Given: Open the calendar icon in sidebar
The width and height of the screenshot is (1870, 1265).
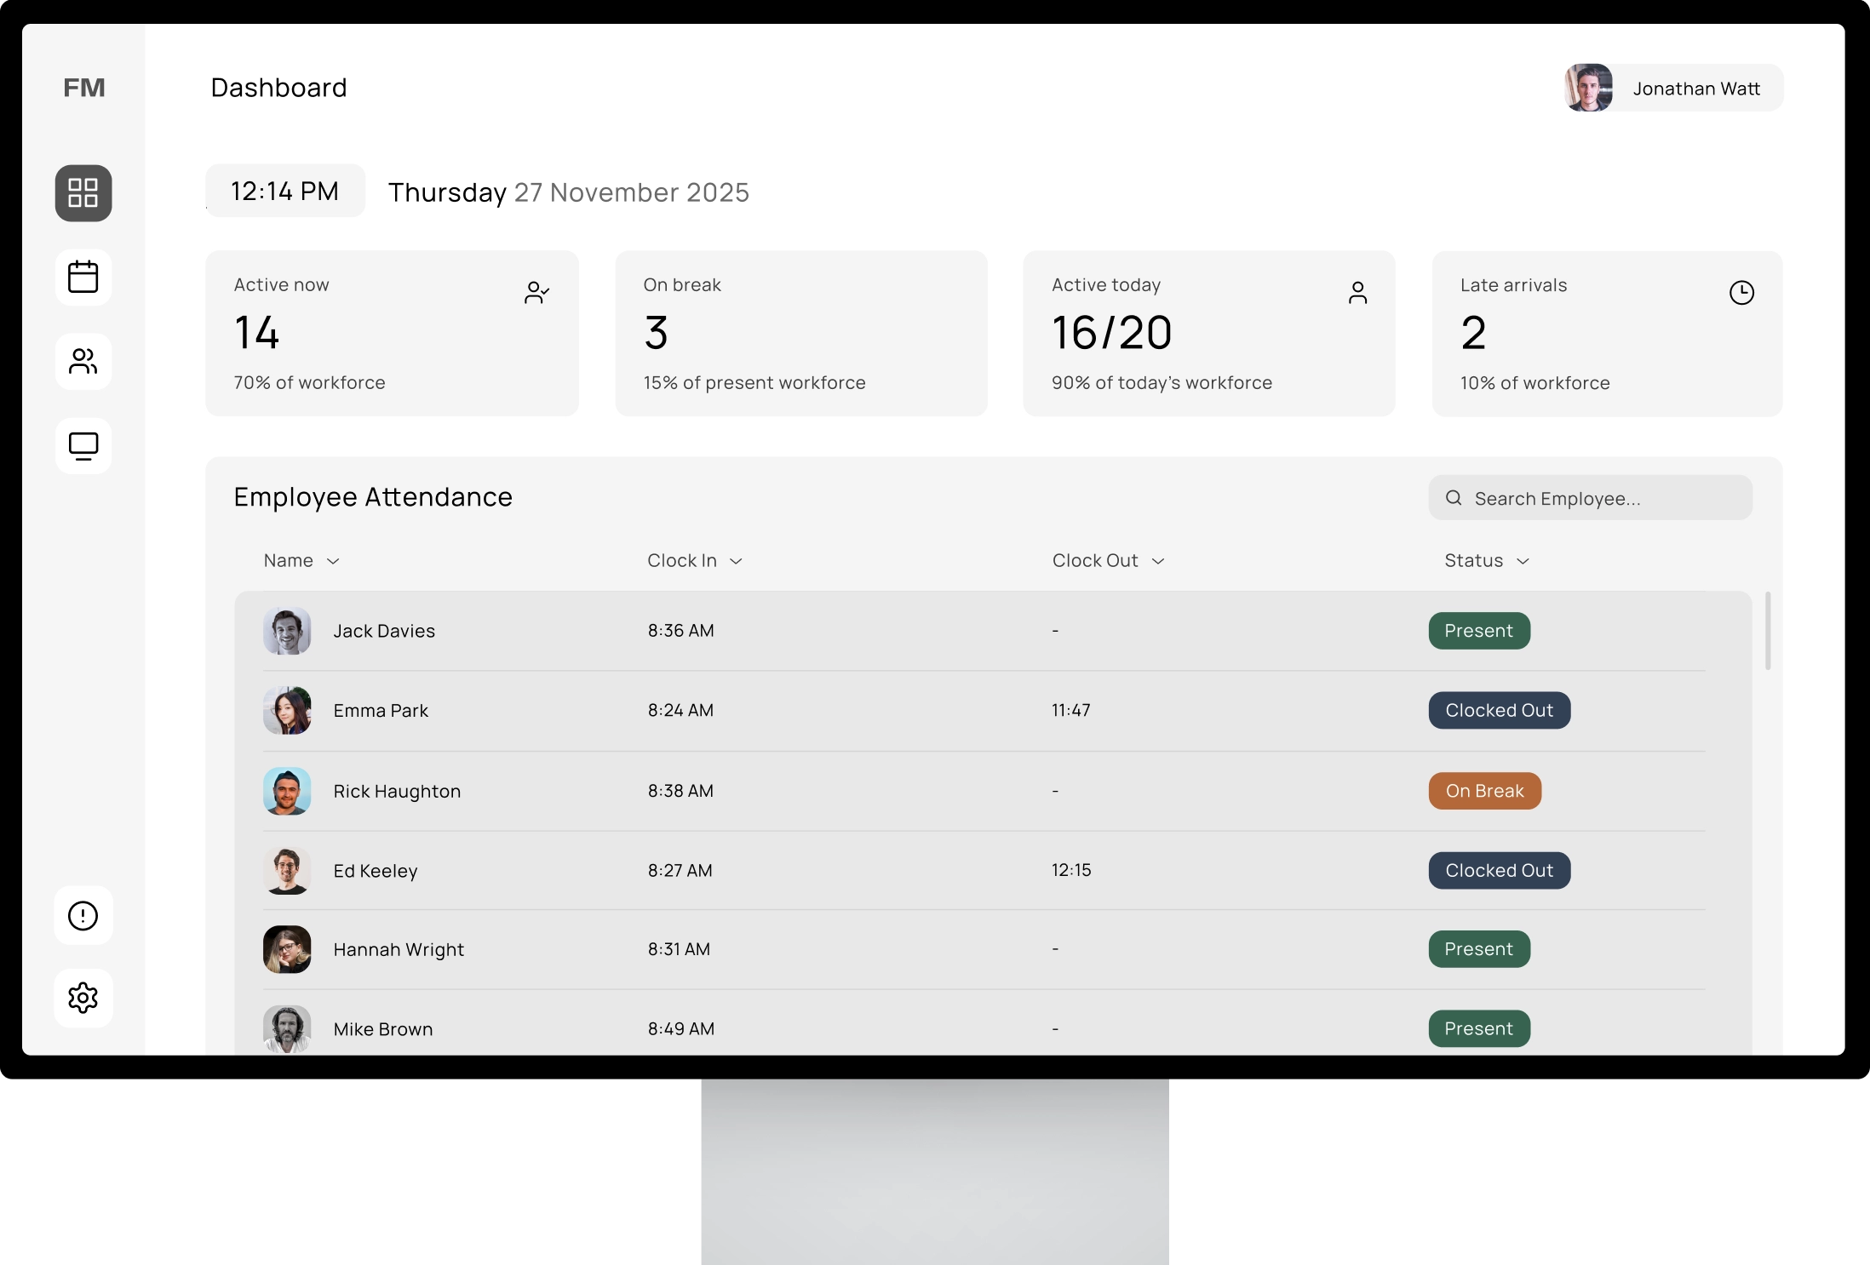Looking at the screenshot, I should click(83, 278).
